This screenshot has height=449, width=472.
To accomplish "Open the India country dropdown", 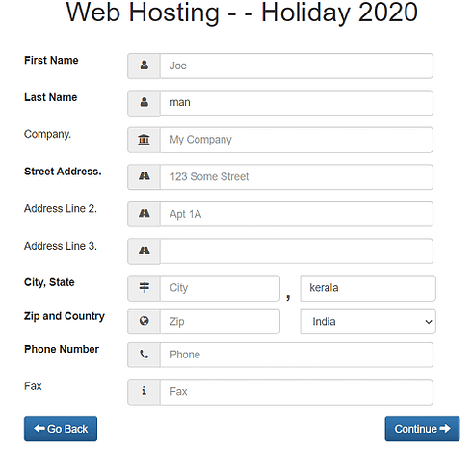I will [368, 322].
